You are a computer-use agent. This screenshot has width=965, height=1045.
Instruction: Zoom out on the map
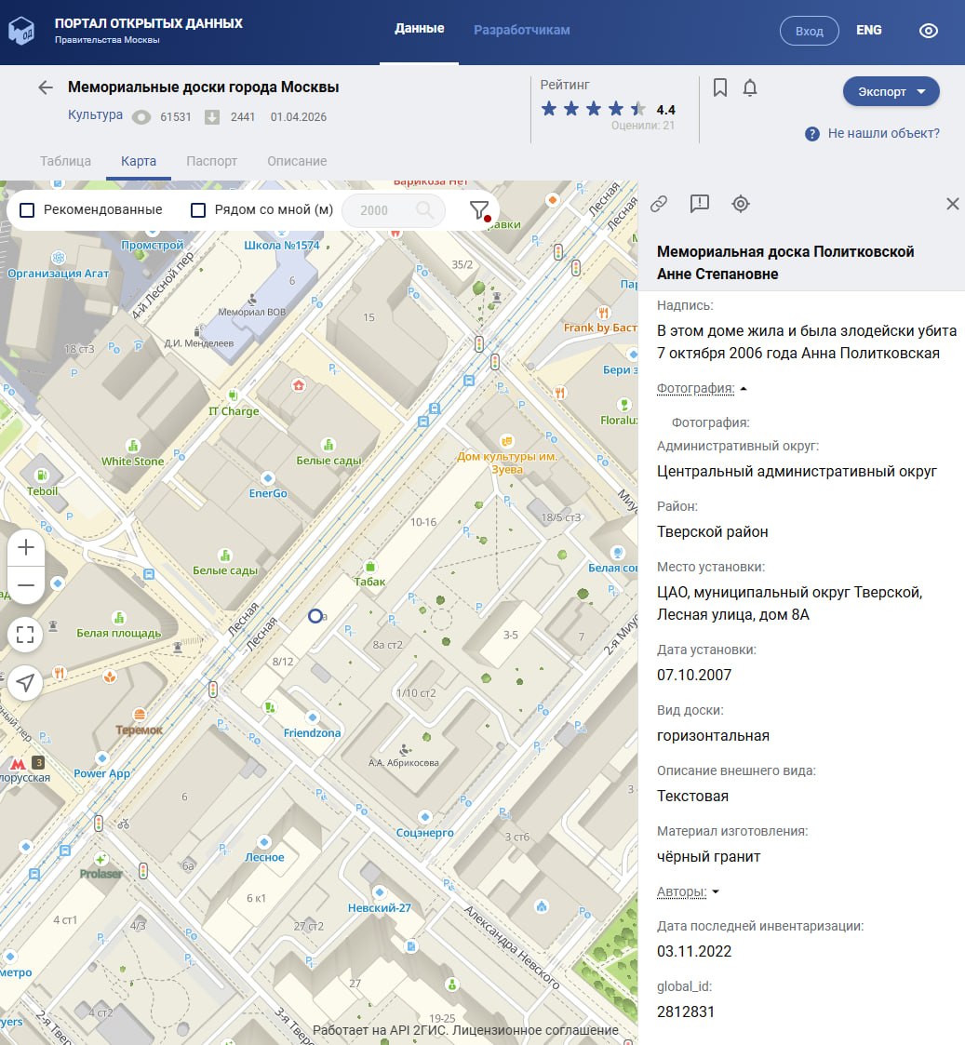25,586
